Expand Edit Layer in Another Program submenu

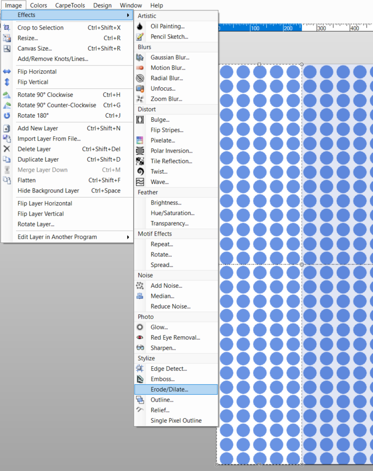tap(128, 237)
